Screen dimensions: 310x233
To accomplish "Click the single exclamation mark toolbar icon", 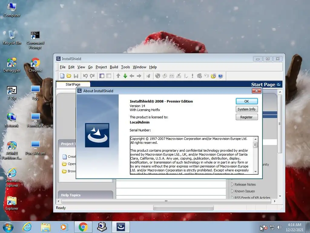I will click(192, 76).
